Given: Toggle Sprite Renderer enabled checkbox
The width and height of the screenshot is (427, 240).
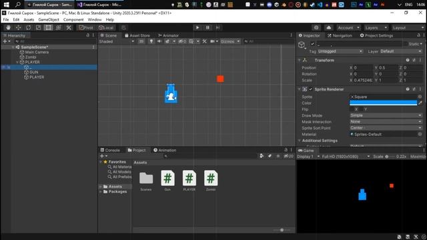Looking at the screenshot, I should coord(311,89).
